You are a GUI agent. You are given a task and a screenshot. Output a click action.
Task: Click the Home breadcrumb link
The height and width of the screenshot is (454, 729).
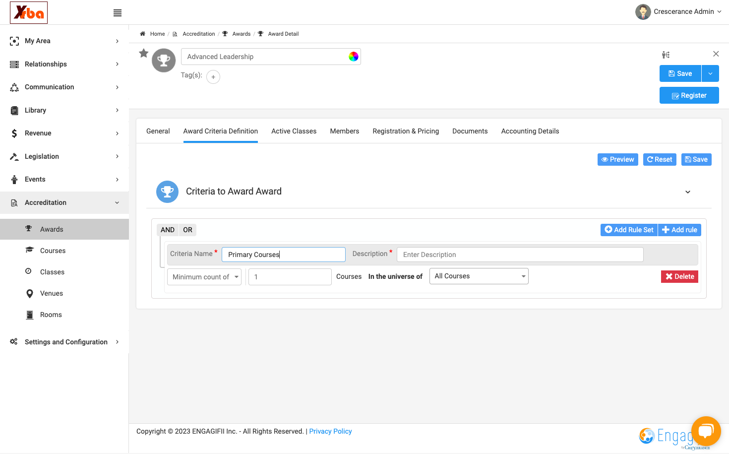158,34
